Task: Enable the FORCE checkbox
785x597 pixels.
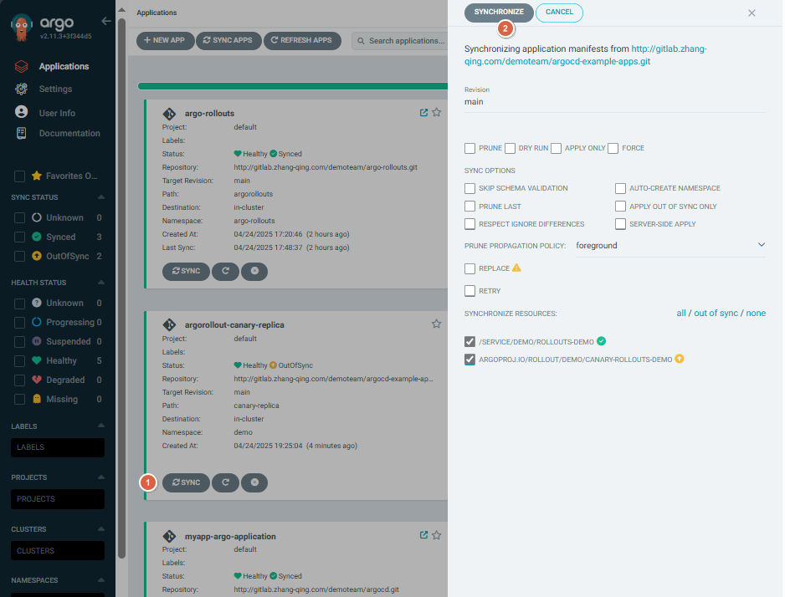Action: click(613, 149)
